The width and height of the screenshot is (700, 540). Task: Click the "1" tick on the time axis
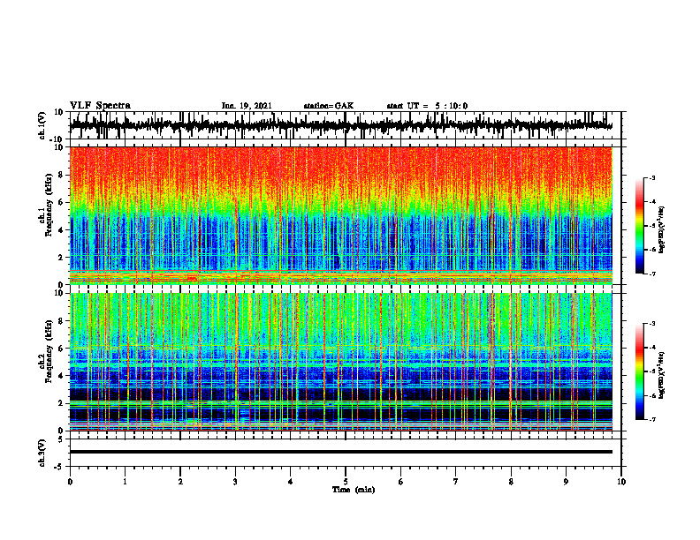pos(125,482)
